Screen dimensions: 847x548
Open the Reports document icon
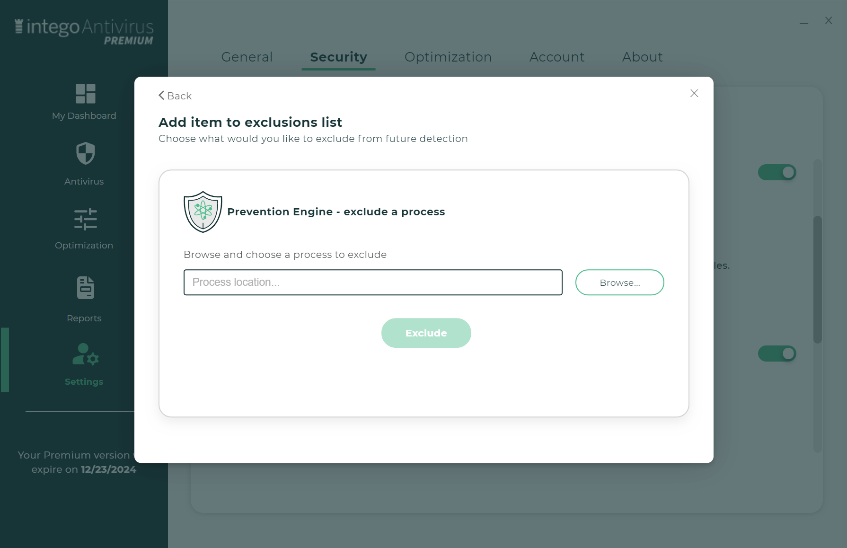[x=86, y=288]
